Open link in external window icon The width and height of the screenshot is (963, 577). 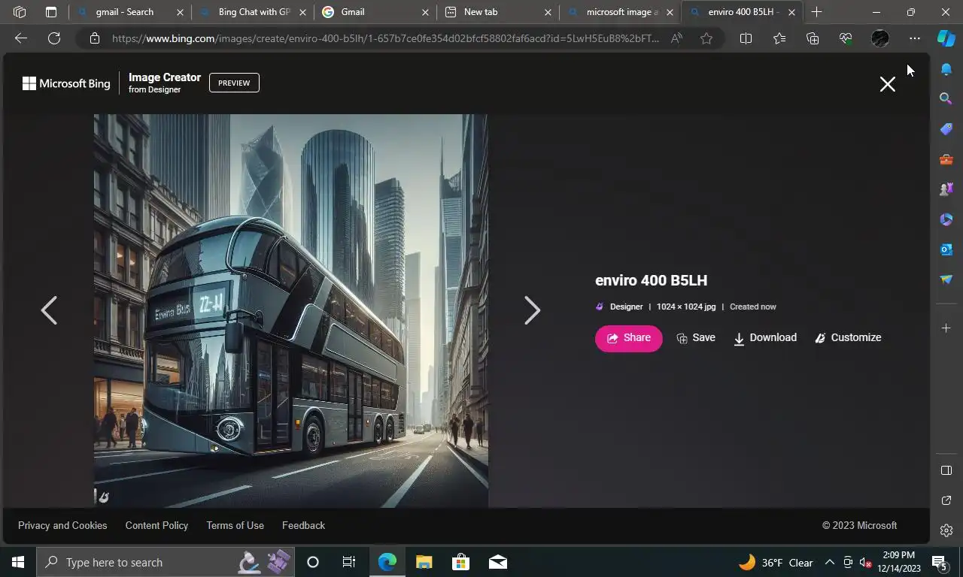pos(946,500)
